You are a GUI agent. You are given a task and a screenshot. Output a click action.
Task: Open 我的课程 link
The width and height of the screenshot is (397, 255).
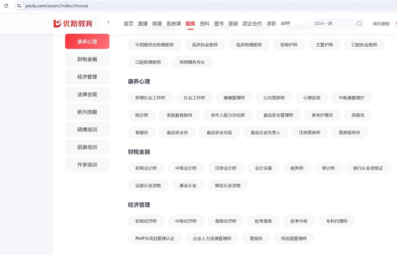click(x=381, y=24)
